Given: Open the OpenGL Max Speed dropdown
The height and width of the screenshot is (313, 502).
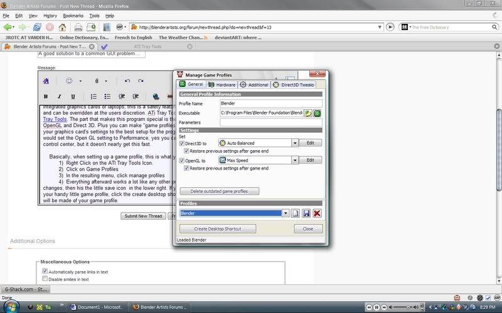Looking at the screenshot, I should 295,160.
